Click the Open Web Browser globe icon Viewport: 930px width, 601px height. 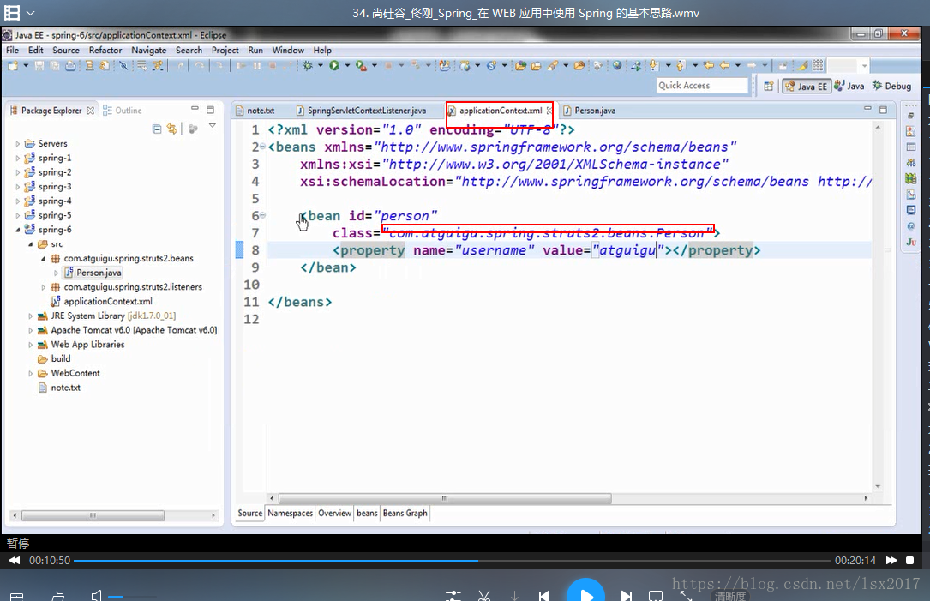(x=617, y=66)
